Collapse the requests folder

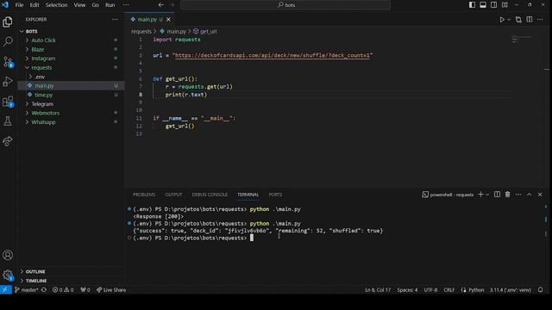click(27, 67)
